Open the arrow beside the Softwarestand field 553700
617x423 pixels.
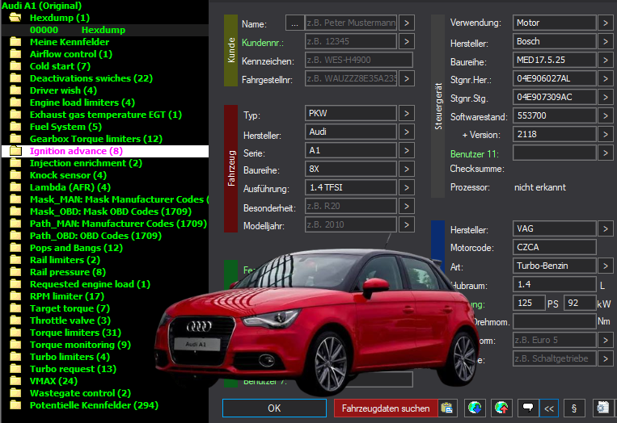point(606,115)
